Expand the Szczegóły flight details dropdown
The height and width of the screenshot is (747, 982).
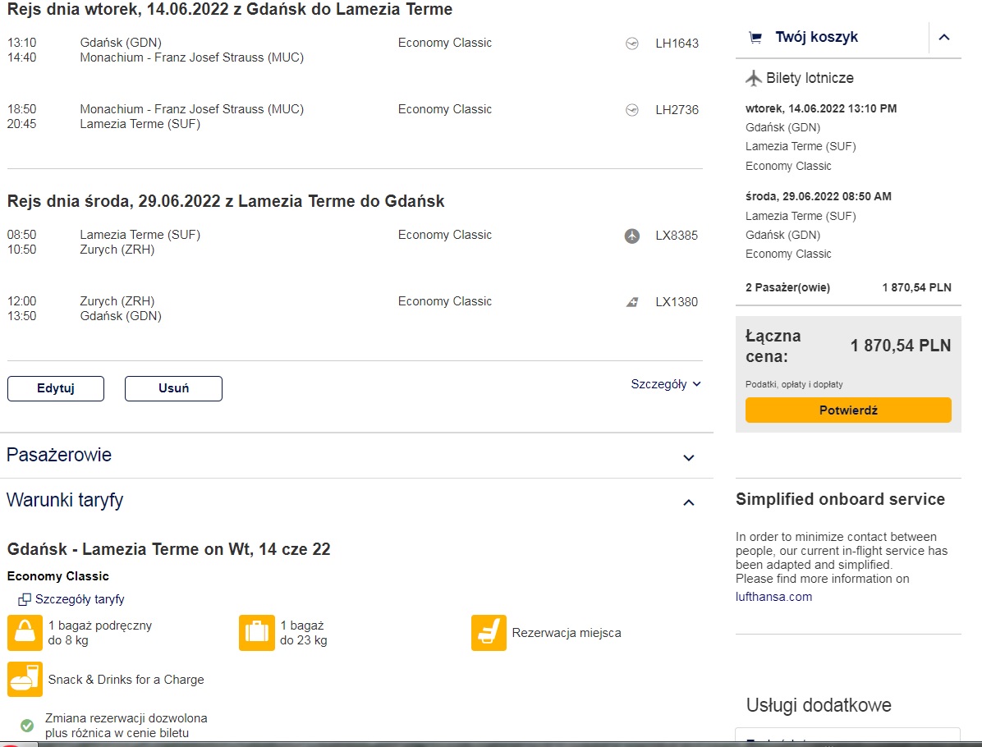point(666,384)
